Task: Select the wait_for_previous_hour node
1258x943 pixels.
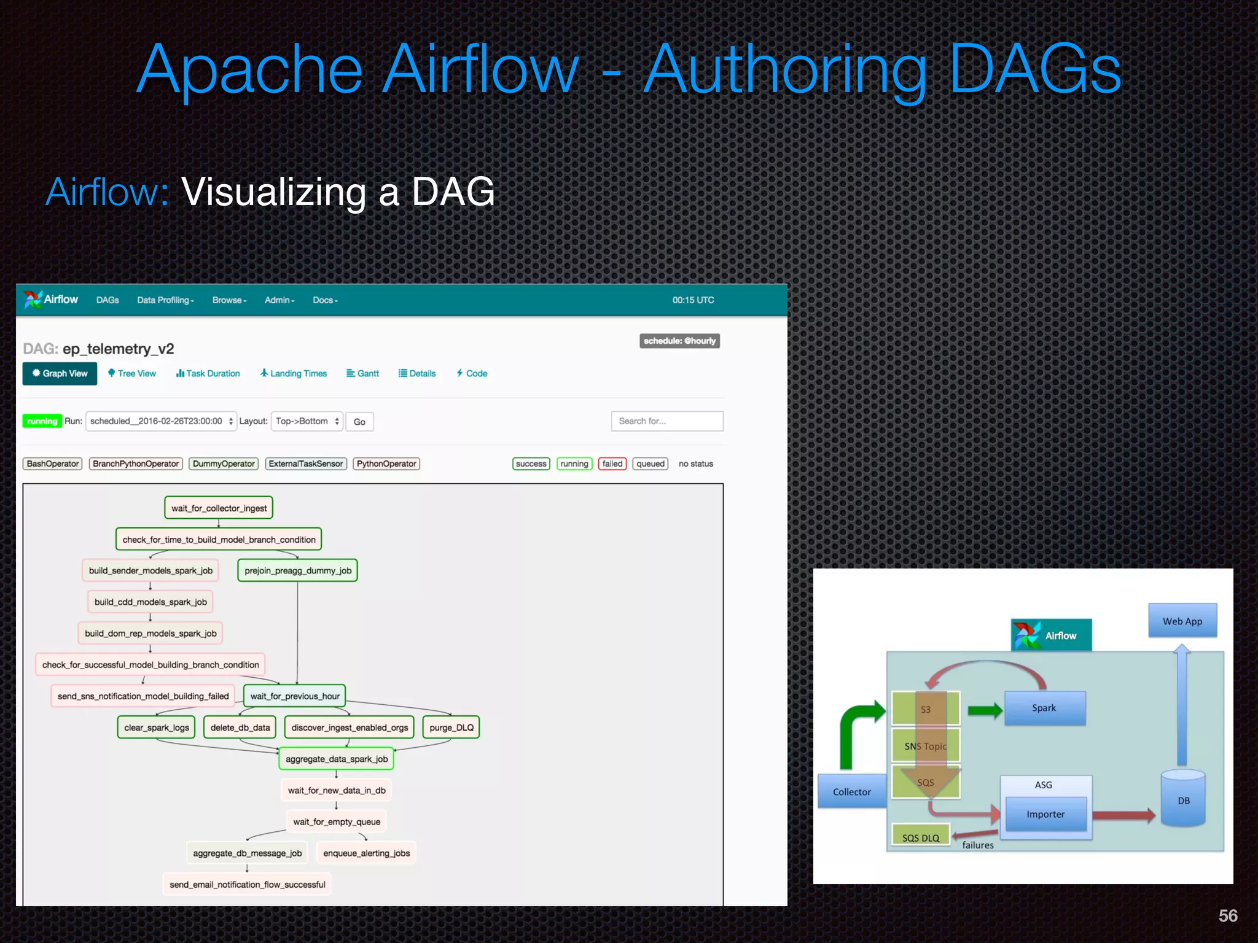Action: pyautogui.click(x=295, y=696)
